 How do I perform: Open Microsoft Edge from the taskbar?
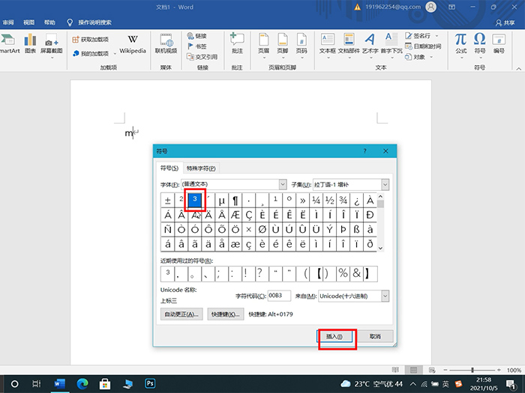[x=82, y=383]
